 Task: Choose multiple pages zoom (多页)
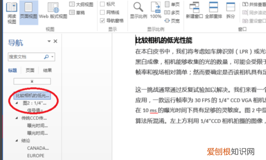click(172, 12)
